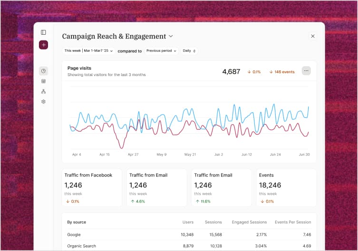Close the Campaign Reach & Engagement panel
Image resolution: width=358 pixels, height=251 pixels.
click(312, 36)
